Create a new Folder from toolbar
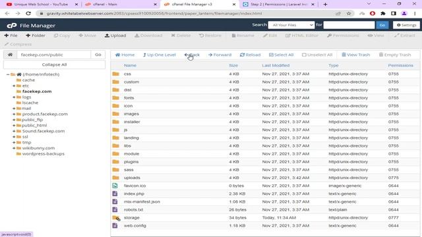Image resolution: width=422 pixels, height=237 pixels. click(36, 36)
